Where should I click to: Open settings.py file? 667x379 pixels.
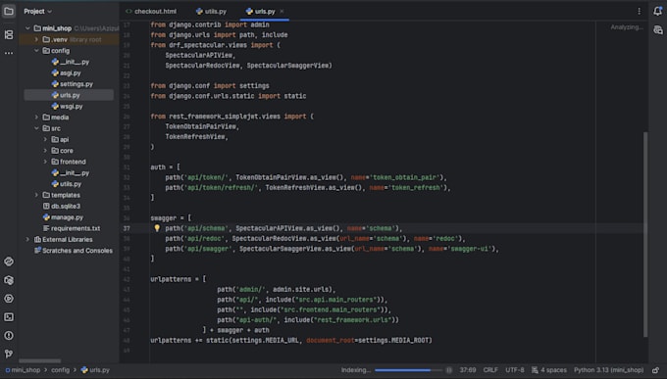pyautogui.click(x=72, y=84)
